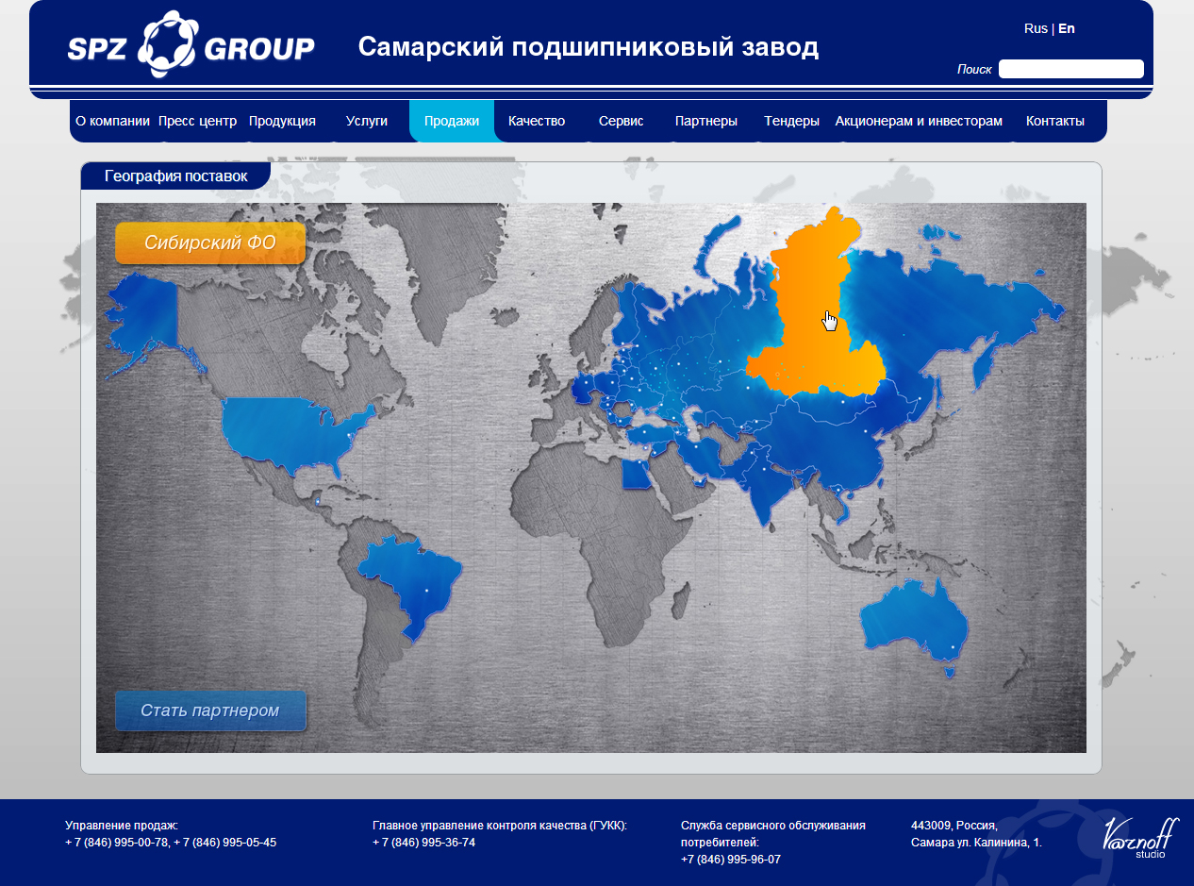1194x886 pixels.
Task: Go to Продукция section
Action: click(x=282, y=121)
